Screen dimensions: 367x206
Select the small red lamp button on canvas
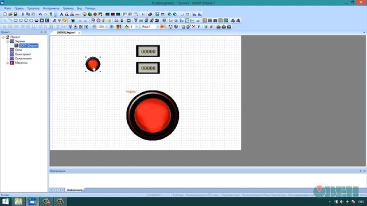[x=93, y=64]
